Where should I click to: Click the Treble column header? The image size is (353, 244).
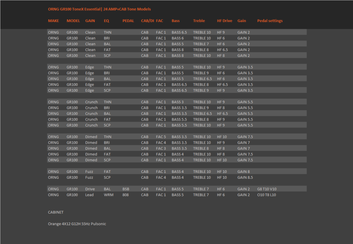[199, 21]
